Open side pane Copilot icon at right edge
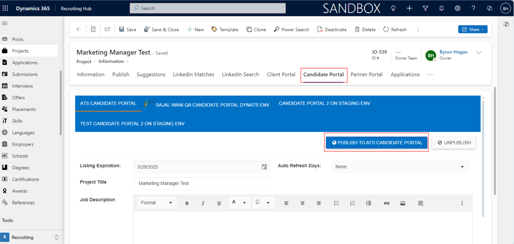Screen dimensions: 514x244 coord(506,24)
